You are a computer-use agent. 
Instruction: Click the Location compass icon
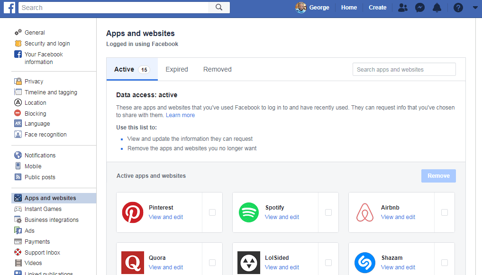18,102
